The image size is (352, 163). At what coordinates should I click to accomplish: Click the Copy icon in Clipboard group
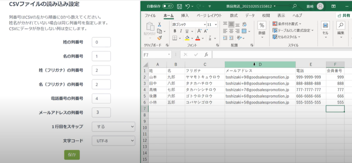[159, 31]
